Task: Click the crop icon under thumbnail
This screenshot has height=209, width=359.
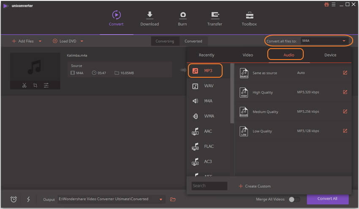Action: [35, 85]
